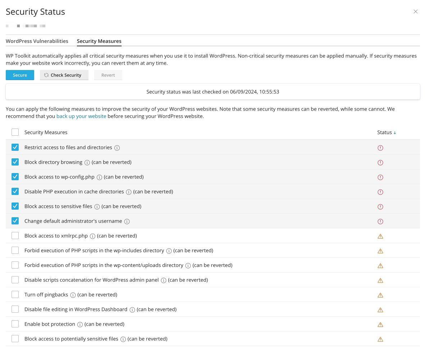Click info icon beside Block directory browsing
This screenshot has width=425, height=349.
(x=87, y=162)
